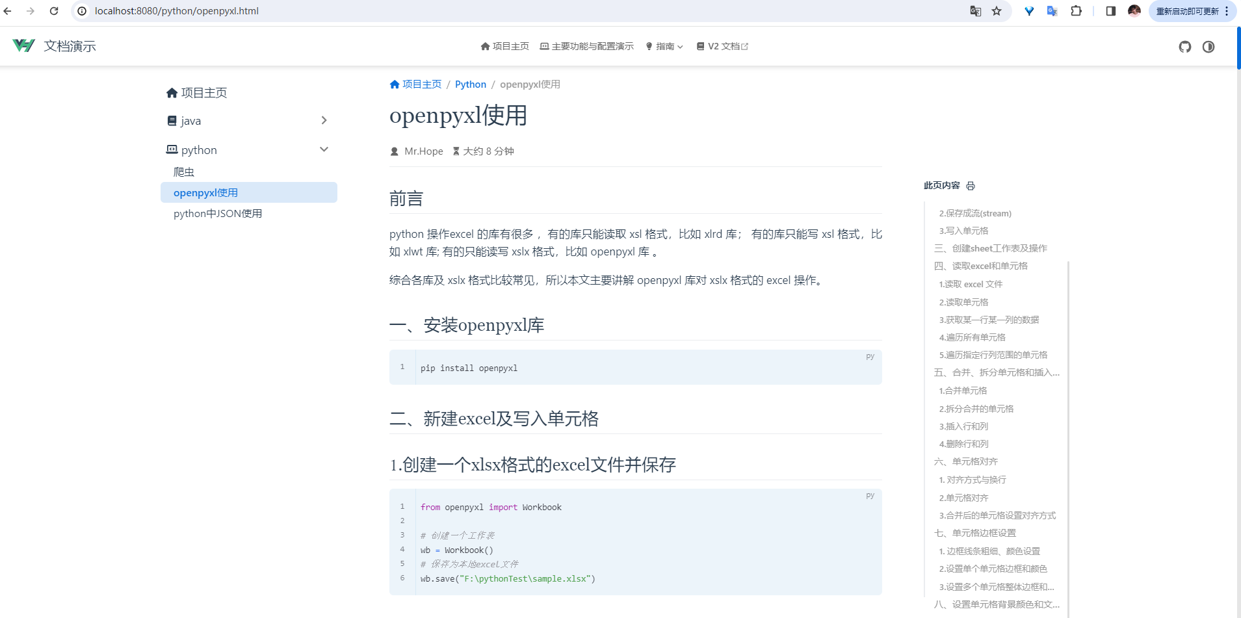Go back in browser history
This screenshot has width=1241, height=618.
[8, 11]
